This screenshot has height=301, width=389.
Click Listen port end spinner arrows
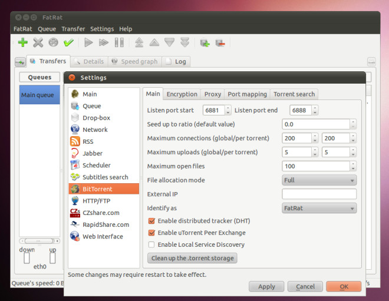[x=315, y=110]
